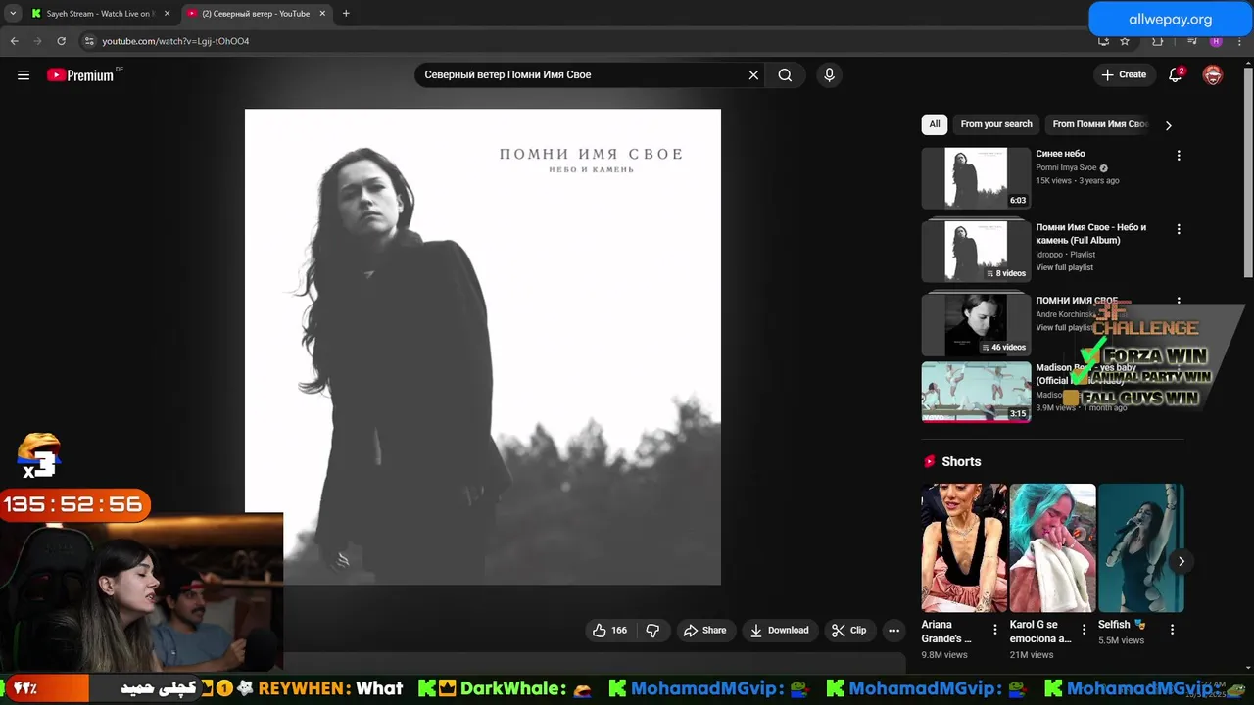Open Chrome three-dot menu
The width and height of the screenshot is (1254, 705).
(x=1239, y=41)
